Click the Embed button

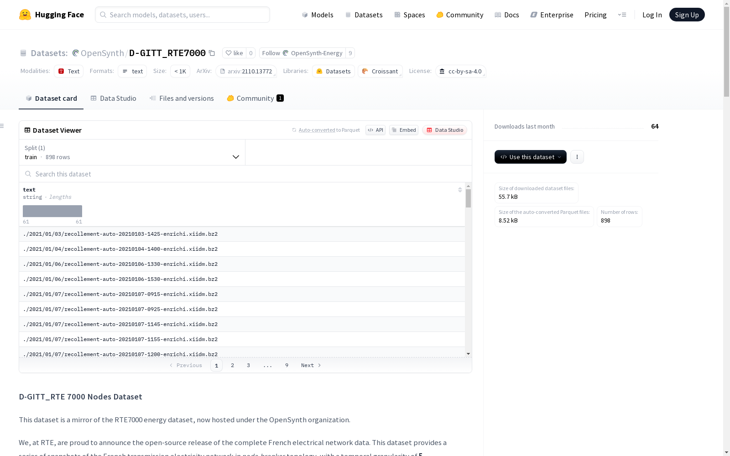[x=404, y=130]
